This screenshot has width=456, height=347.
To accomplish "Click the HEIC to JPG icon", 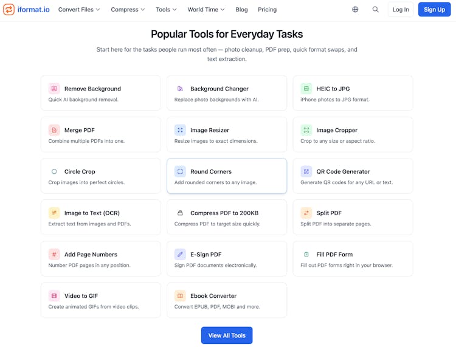I will 306,89.
